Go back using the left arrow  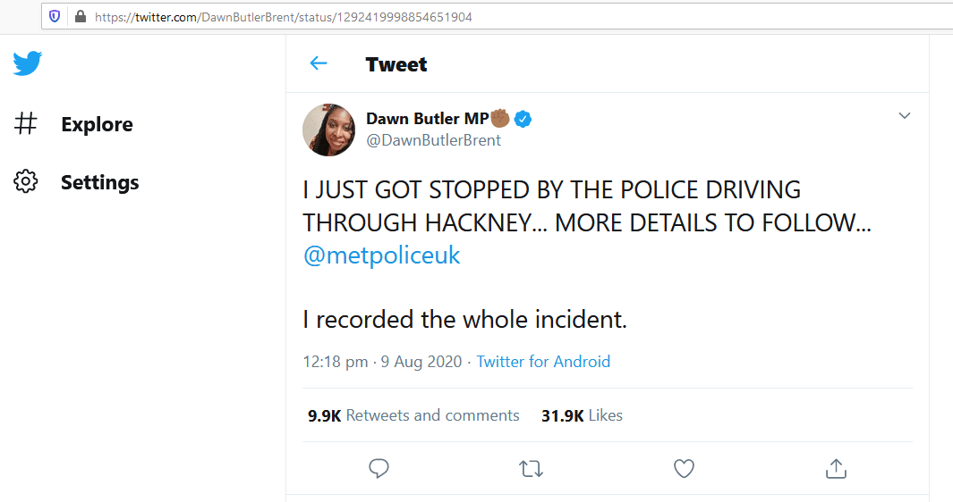pyautogui.click(x=319, y=63)
